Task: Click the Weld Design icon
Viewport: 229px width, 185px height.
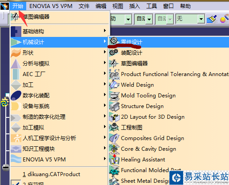Action: coord(114,85)
